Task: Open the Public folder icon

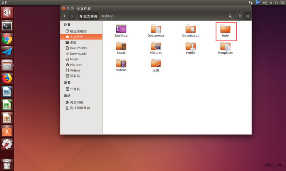Action: [190, 46]
